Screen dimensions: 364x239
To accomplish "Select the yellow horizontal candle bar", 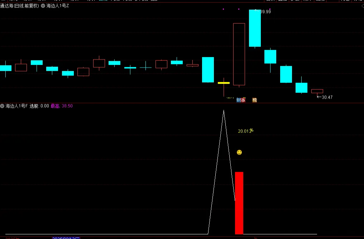I will [224, 83].
